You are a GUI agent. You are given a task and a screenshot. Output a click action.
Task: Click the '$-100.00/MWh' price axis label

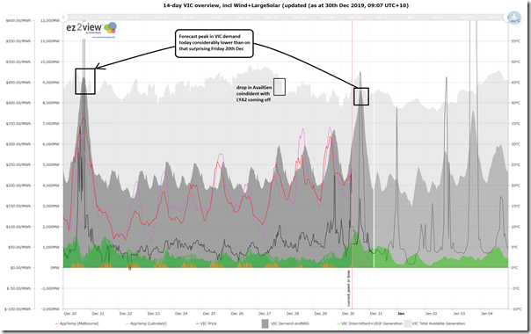coord(18,309)
